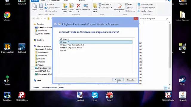Open the Arquivo ribbon tab
Viewport: 191px width, 107px height.
[x=35, y=1]
